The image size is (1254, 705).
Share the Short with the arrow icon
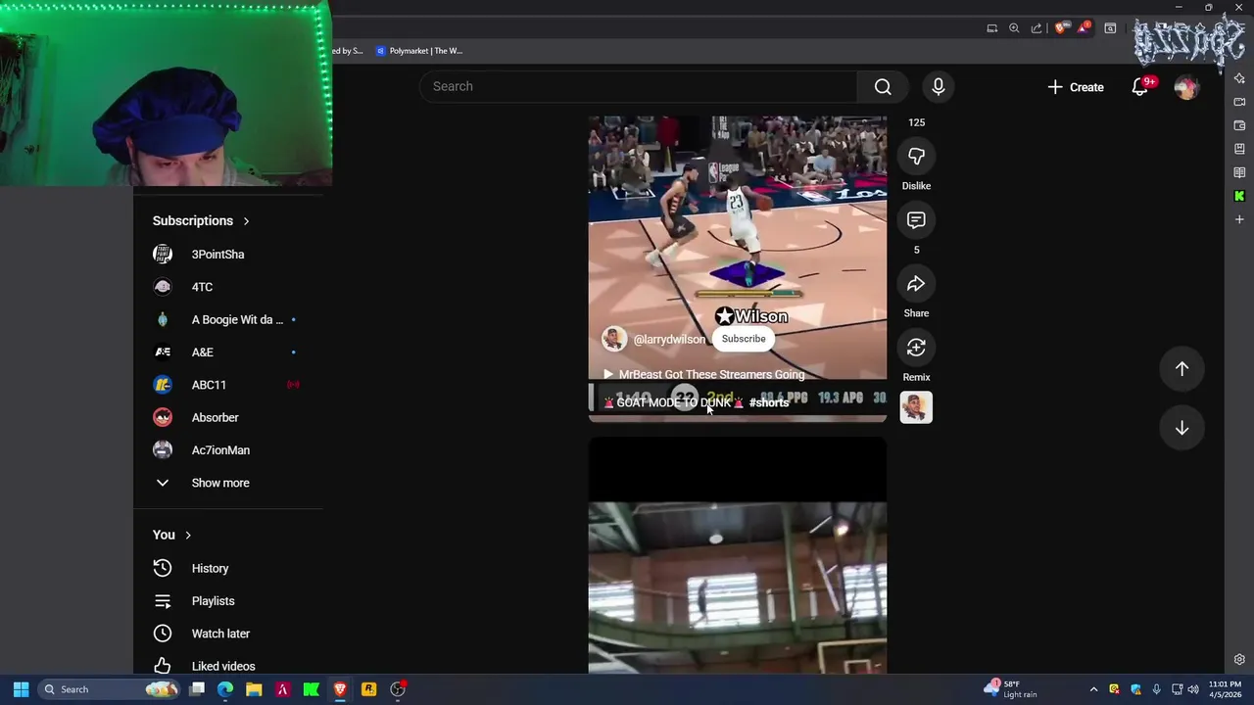(916, 284)
